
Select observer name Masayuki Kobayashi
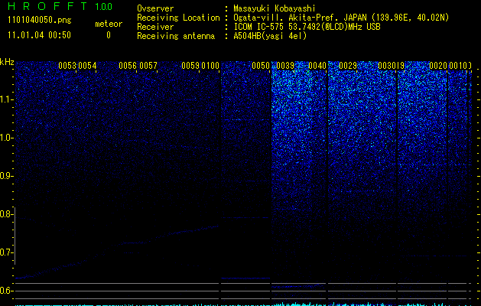click(275, 8)
